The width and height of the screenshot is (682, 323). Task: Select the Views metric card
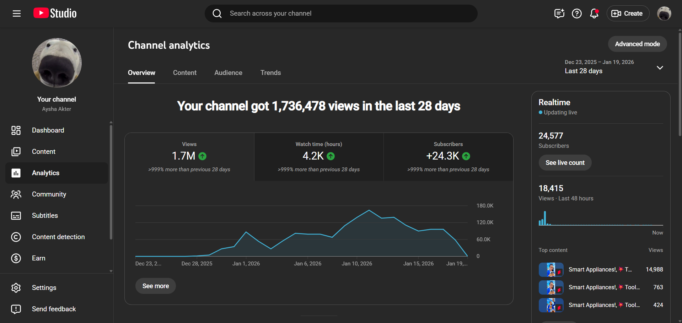pyautogui.click(x=189, y=157)
